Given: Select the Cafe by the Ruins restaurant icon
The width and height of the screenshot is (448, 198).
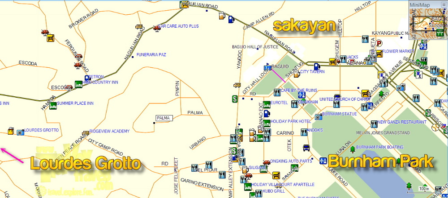Looking at the screenshot, I should [x=277, y=91].
